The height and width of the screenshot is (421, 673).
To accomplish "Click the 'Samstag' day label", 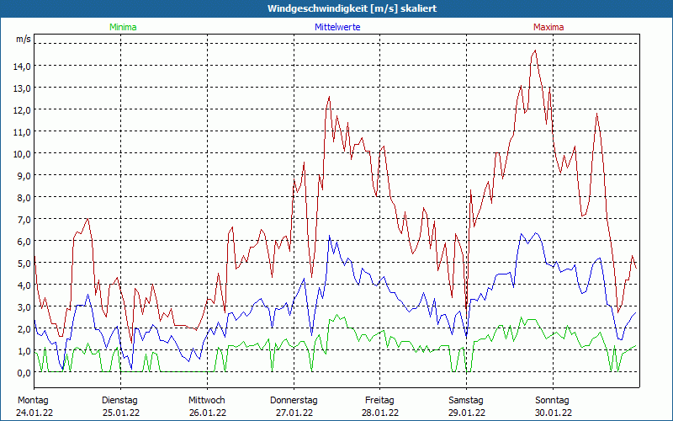I will click(466, 401).
